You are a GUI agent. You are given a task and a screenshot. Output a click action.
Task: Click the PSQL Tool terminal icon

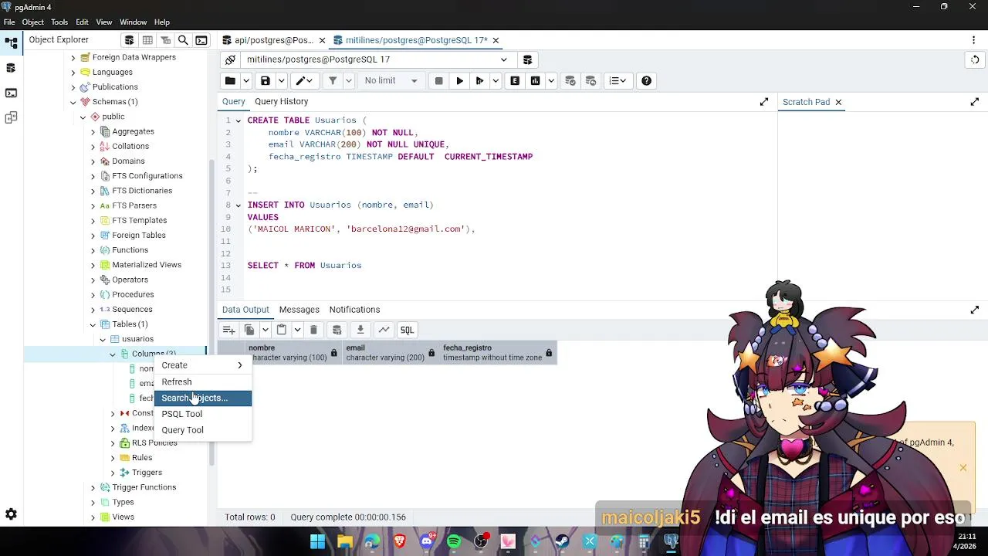[x=201, y=40]
